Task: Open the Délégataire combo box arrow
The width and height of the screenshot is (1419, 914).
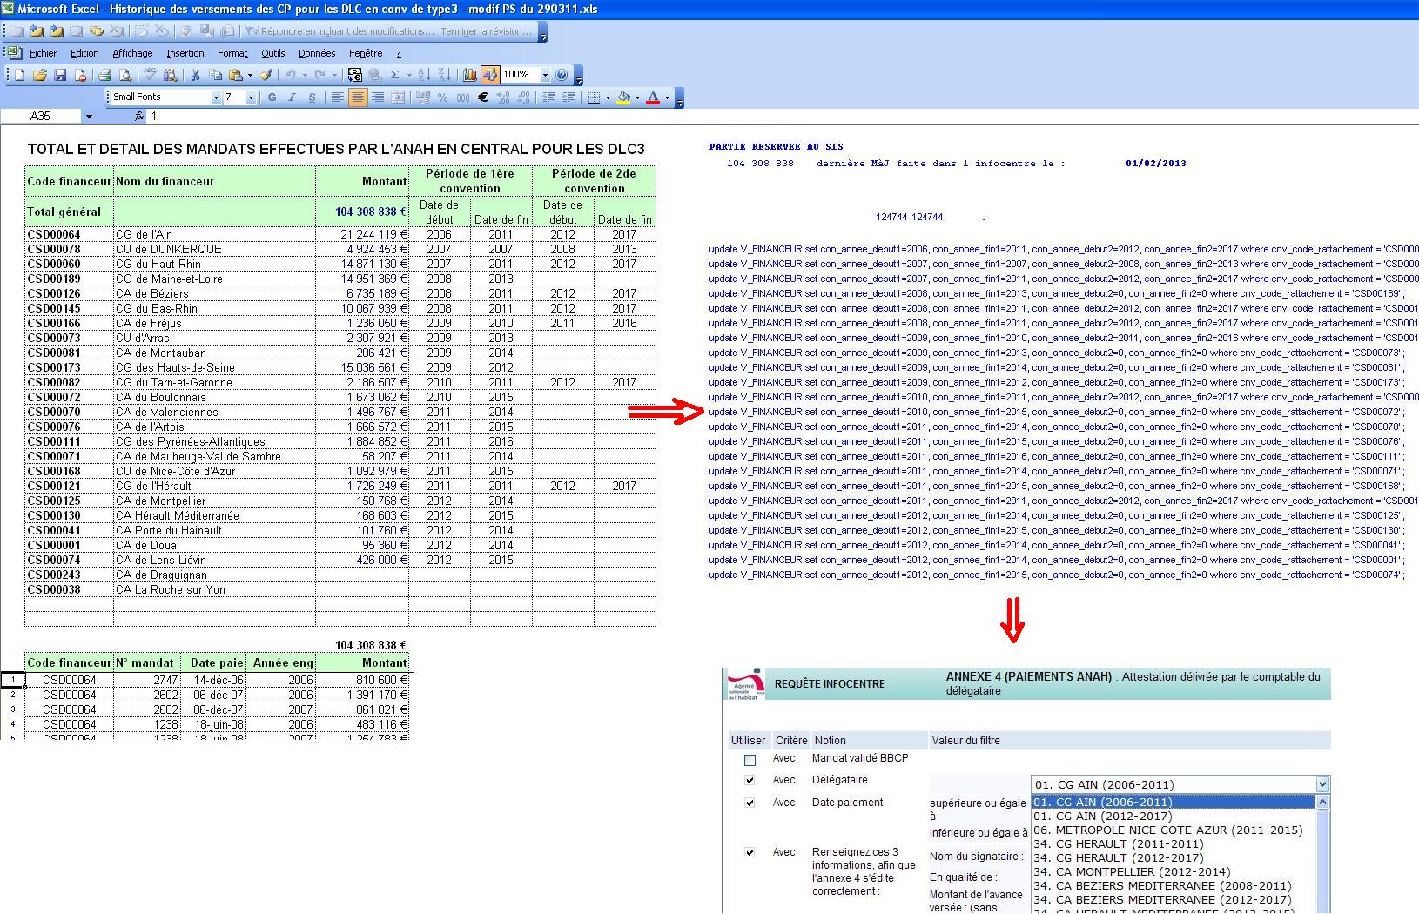Action: 1322,784
